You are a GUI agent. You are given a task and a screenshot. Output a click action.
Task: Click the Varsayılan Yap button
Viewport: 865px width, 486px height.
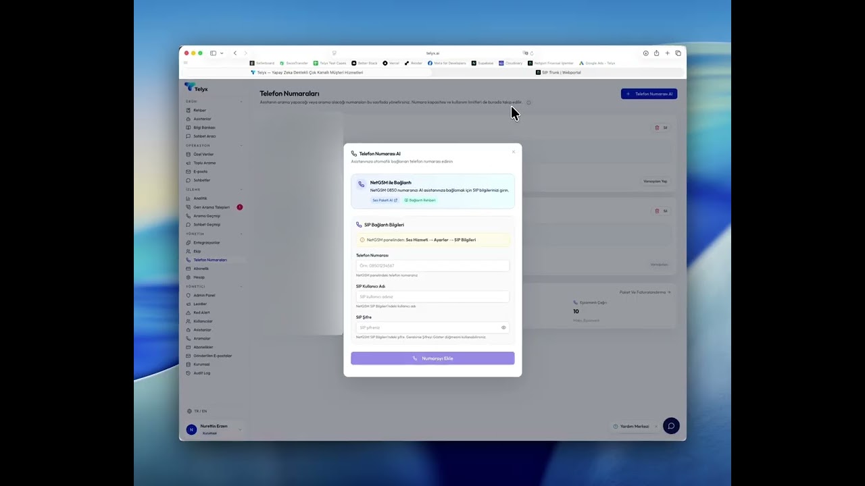[x=655, y=181]
